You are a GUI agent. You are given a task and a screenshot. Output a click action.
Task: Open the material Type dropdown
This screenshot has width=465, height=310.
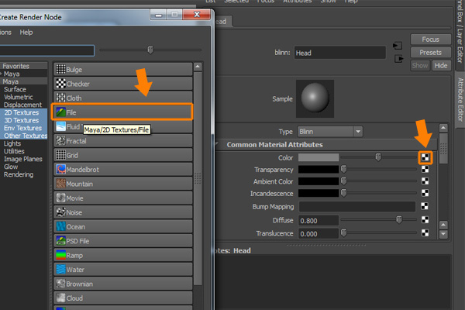point(330,132)
